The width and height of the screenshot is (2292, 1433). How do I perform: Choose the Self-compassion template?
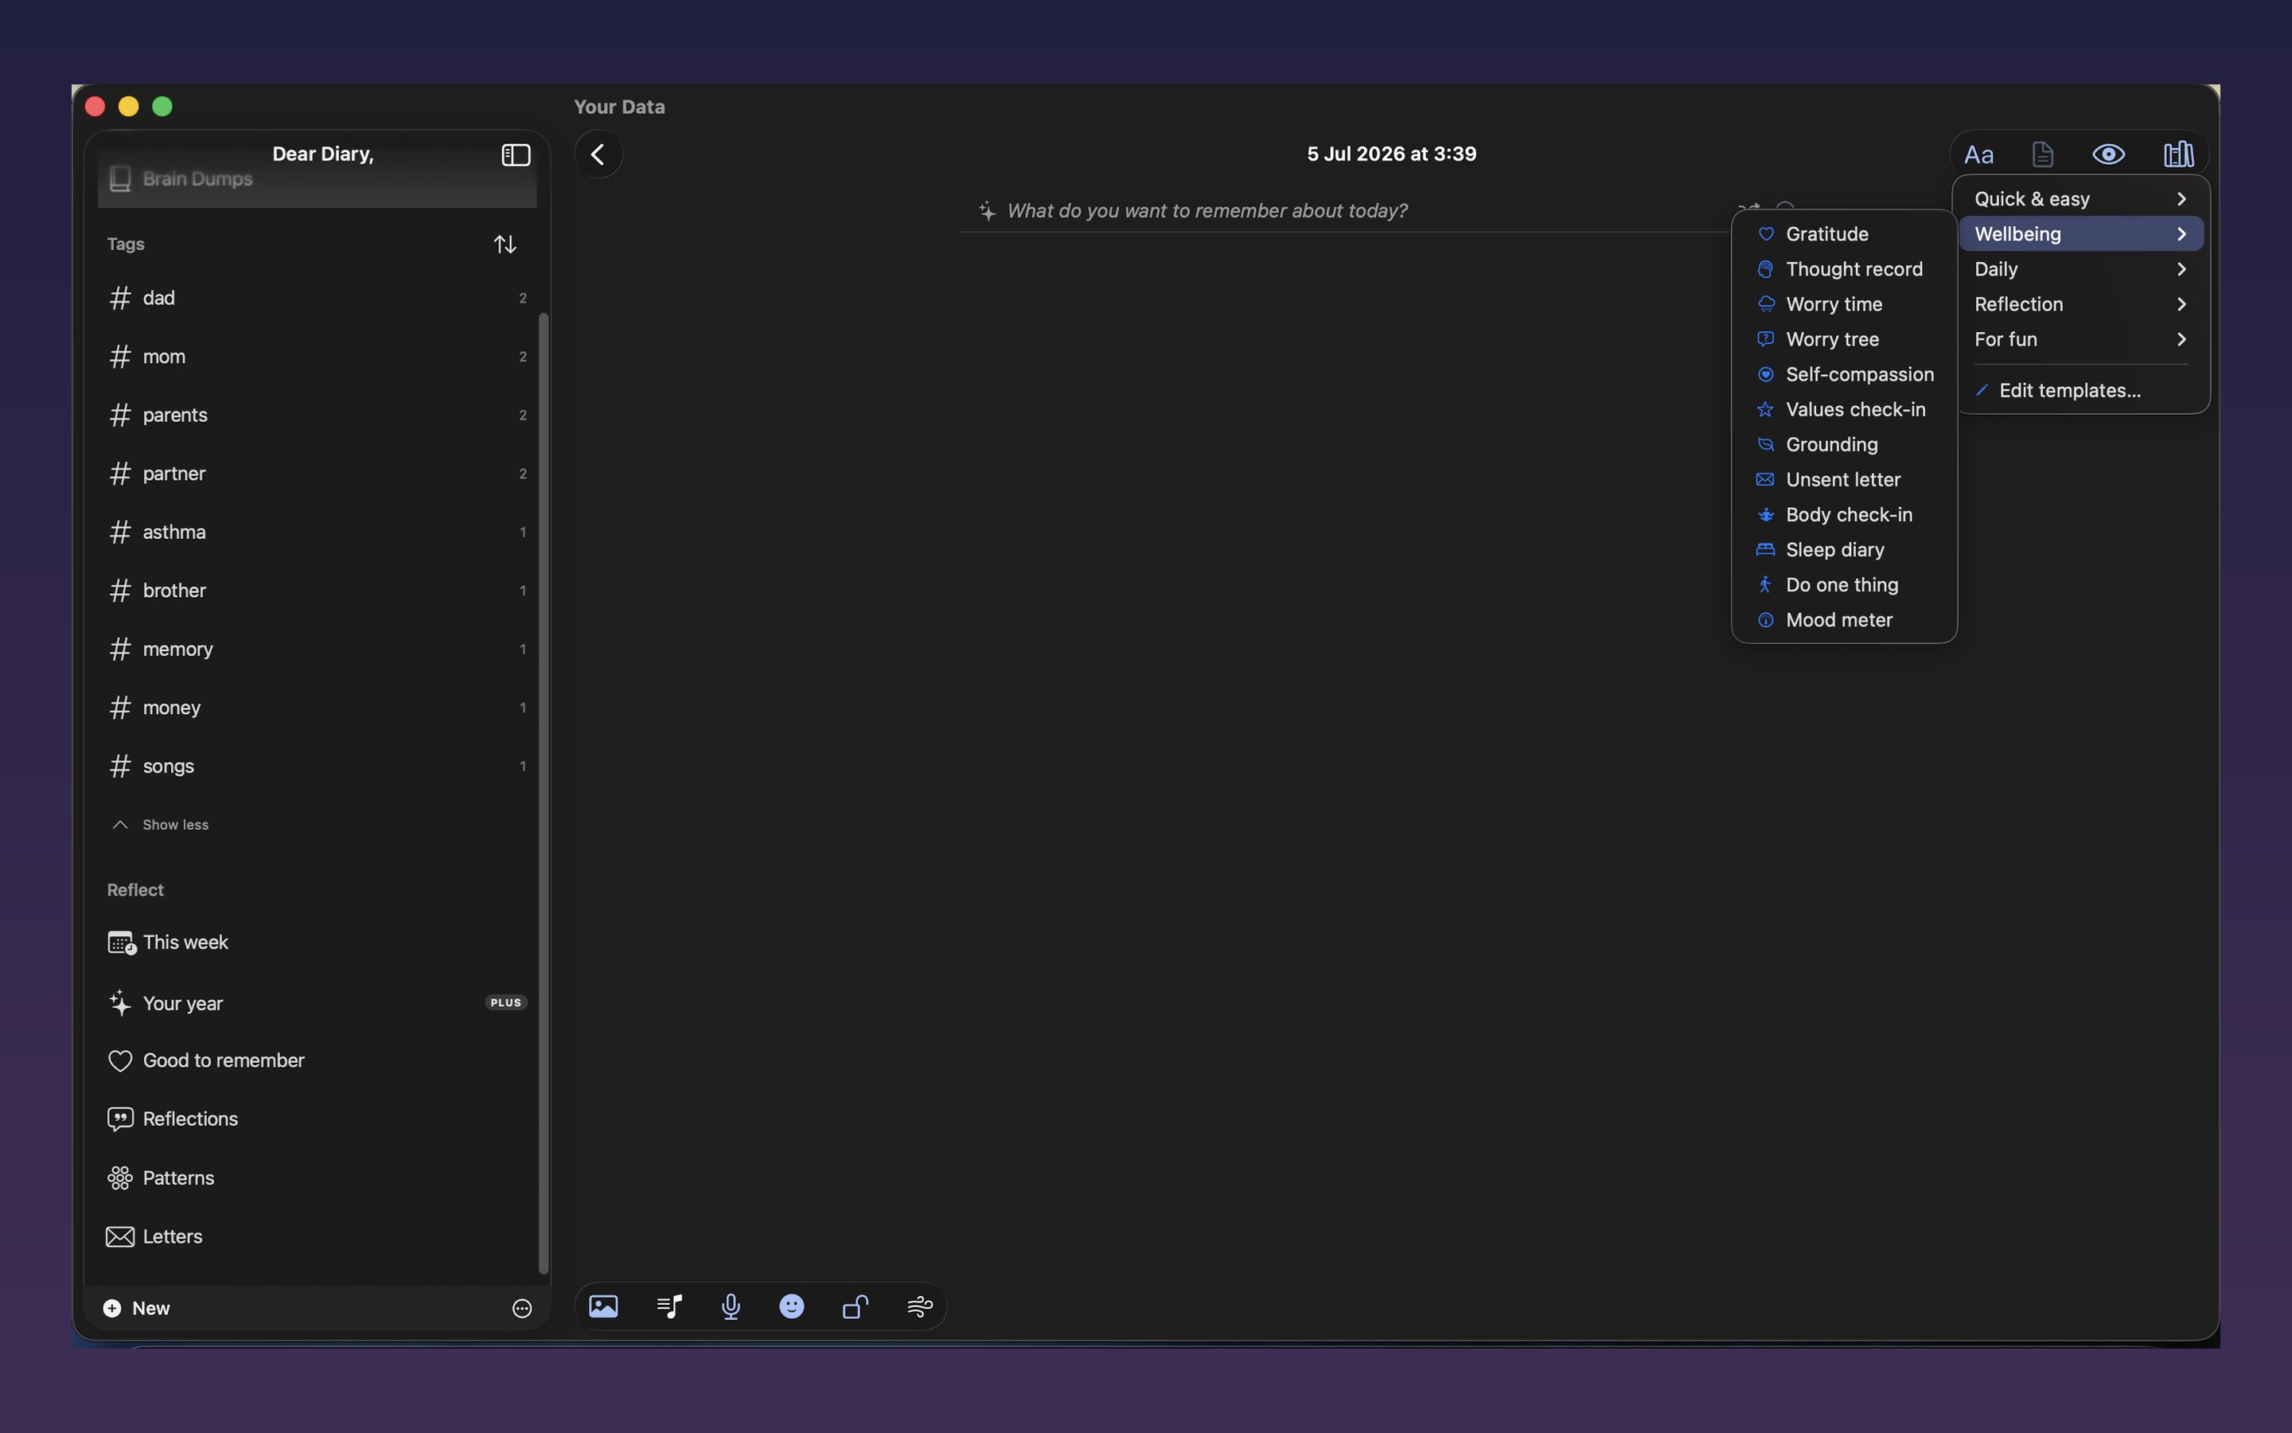pos(1844,374)
